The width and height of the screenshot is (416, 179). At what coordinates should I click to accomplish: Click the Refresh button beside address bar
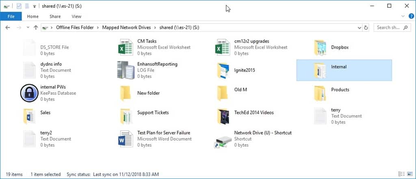(x=366, y=28)
